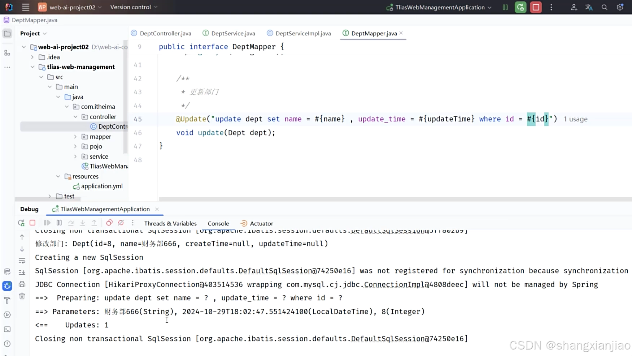
Task: Select application.yml in the project tree
Action: pos(98,186)
